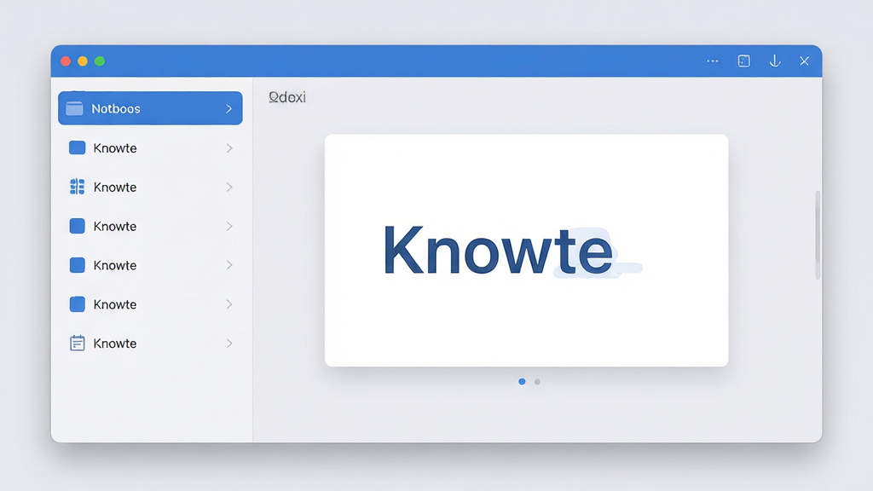
Task: Close the panel with the X icon
Action: (x=804, y=61)
